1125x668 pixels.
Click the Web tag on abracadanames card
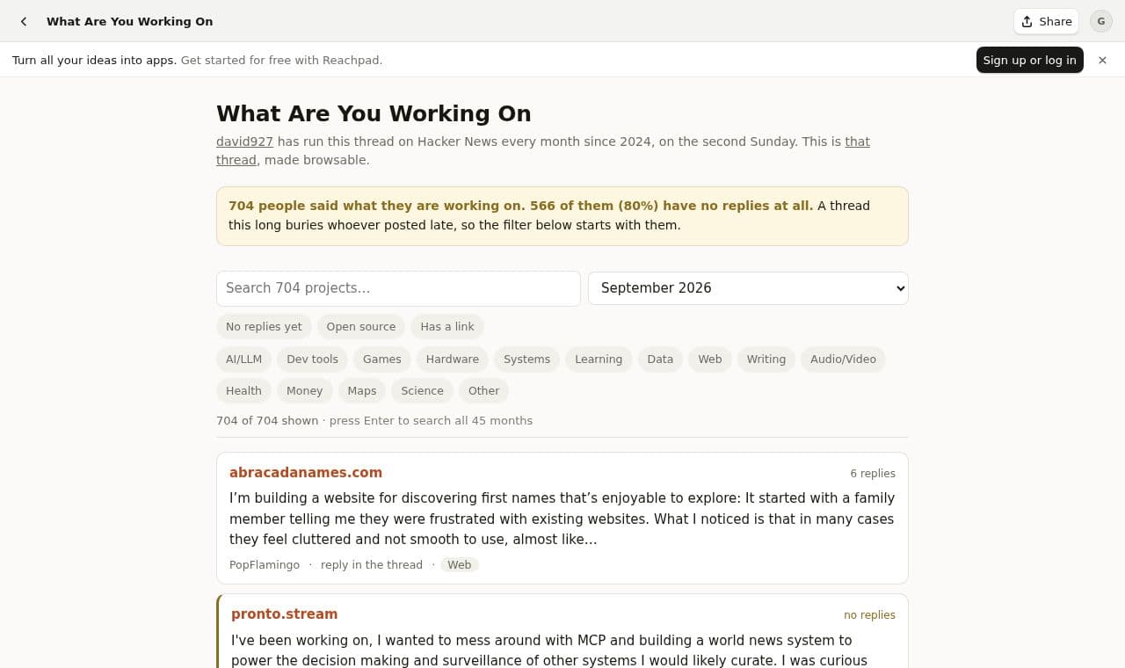coord(460,565)
